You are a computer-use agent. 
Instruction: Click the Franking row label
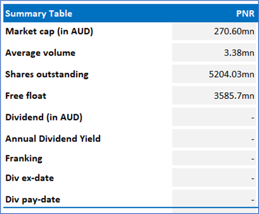click(23, 158)
